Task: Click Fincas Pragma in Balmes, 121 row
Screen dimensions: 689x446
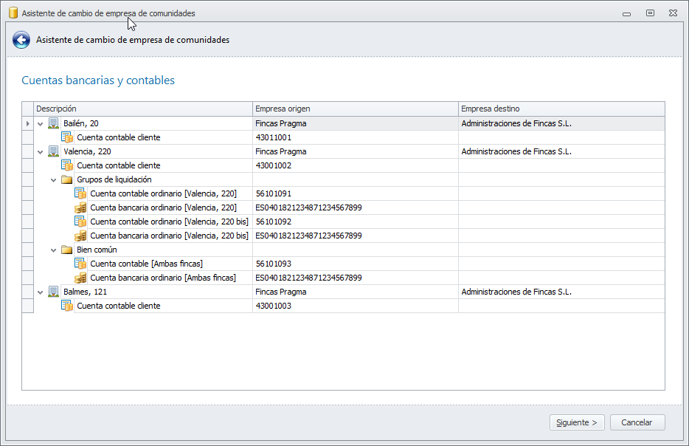Action: [x=281, y=292]
